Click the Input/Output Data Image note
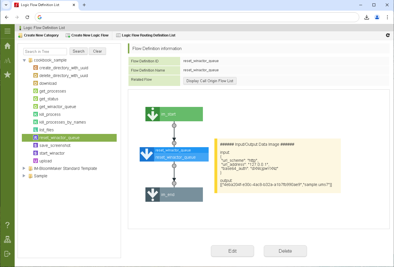Image resolution: width=394 pixels, height=267 pixels. tap(278, 166)
